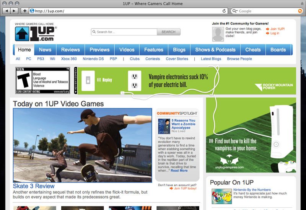Open the Clubs link
The height and width of the screenshot is (210, 306).
tap(135, 59)
